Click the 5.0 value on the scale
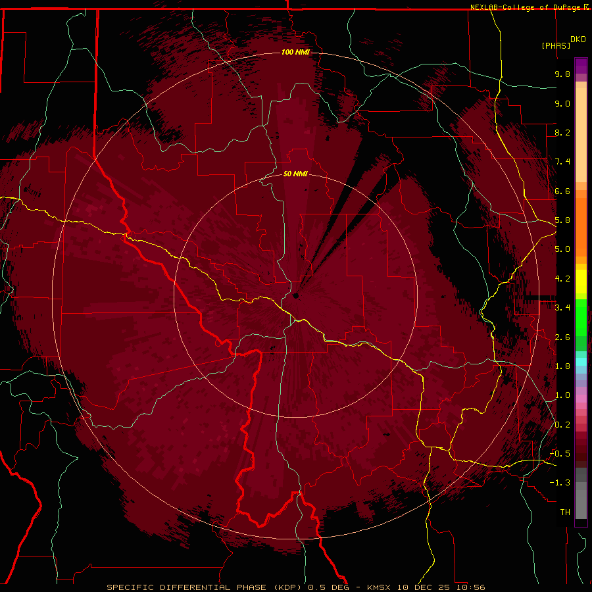This screenshot has height=592, width=592. (x=562, y=249)
